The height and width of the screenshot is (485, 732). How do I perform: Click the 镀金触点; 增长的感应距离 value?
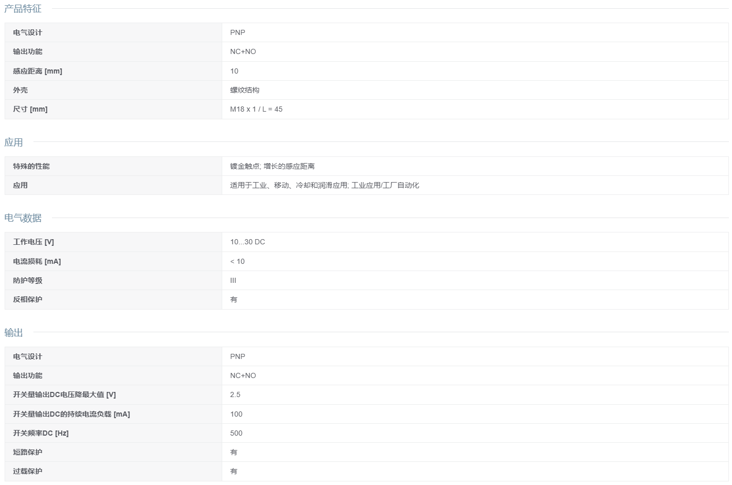[x=272, y=166]
